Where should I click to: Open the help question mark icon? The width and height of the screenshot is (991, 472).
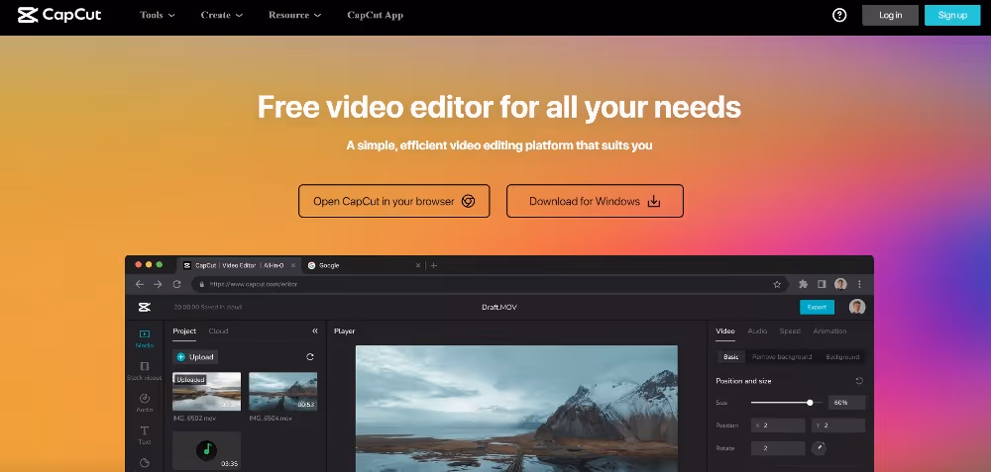click(839, 15)
